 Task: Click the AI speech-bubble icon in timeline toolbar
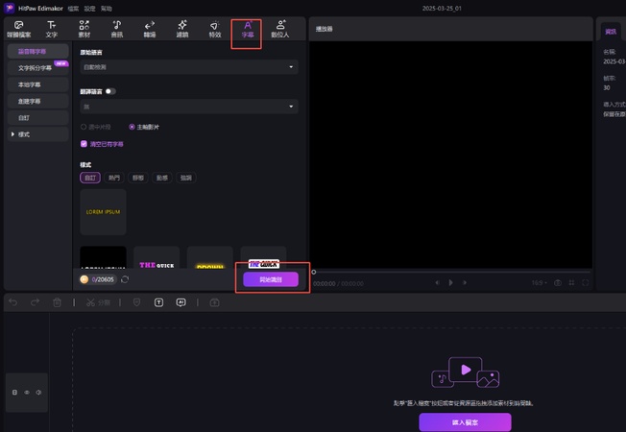(x=181, y=302)
